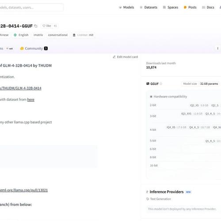221x221 pixels.
Task: Click the green English language dot icon
Action: 15,35
